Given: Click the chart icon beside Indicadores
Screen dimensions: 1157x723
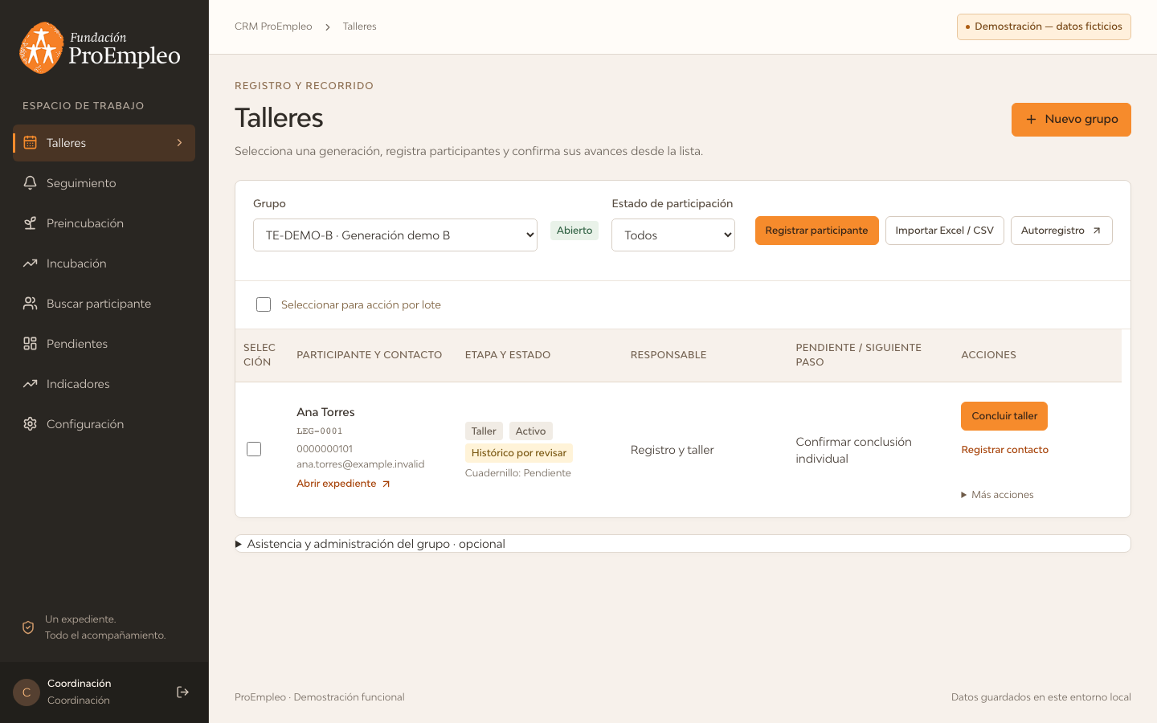Looking at the screenshot, I should 30,384.
